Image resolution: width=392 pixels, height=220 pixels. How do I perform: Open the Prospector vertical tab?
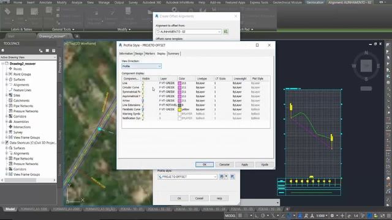tap(60, 65)
